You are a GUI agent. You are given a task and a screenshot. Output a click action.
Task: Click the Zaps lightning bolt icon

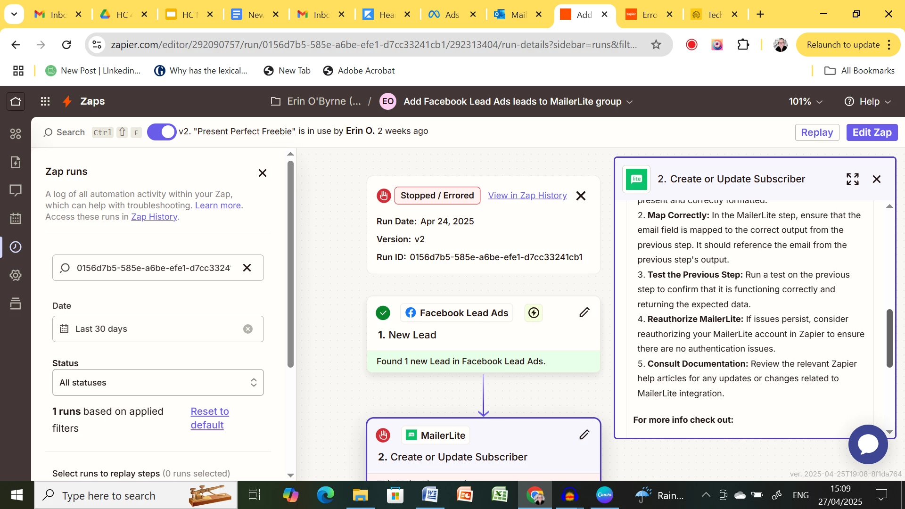point(67,101)
